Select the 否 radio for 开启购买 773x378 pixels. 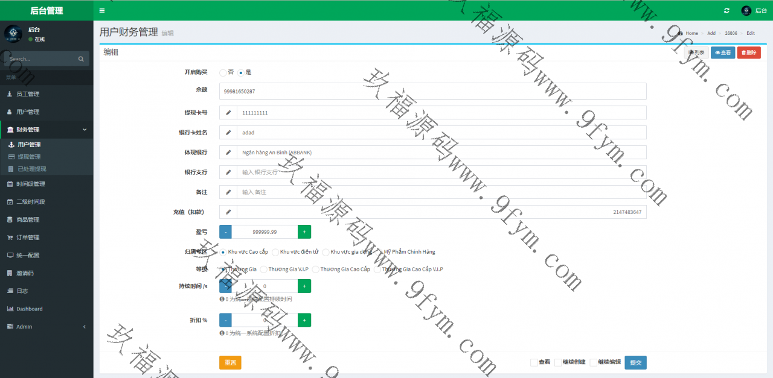tap(223, 72)
